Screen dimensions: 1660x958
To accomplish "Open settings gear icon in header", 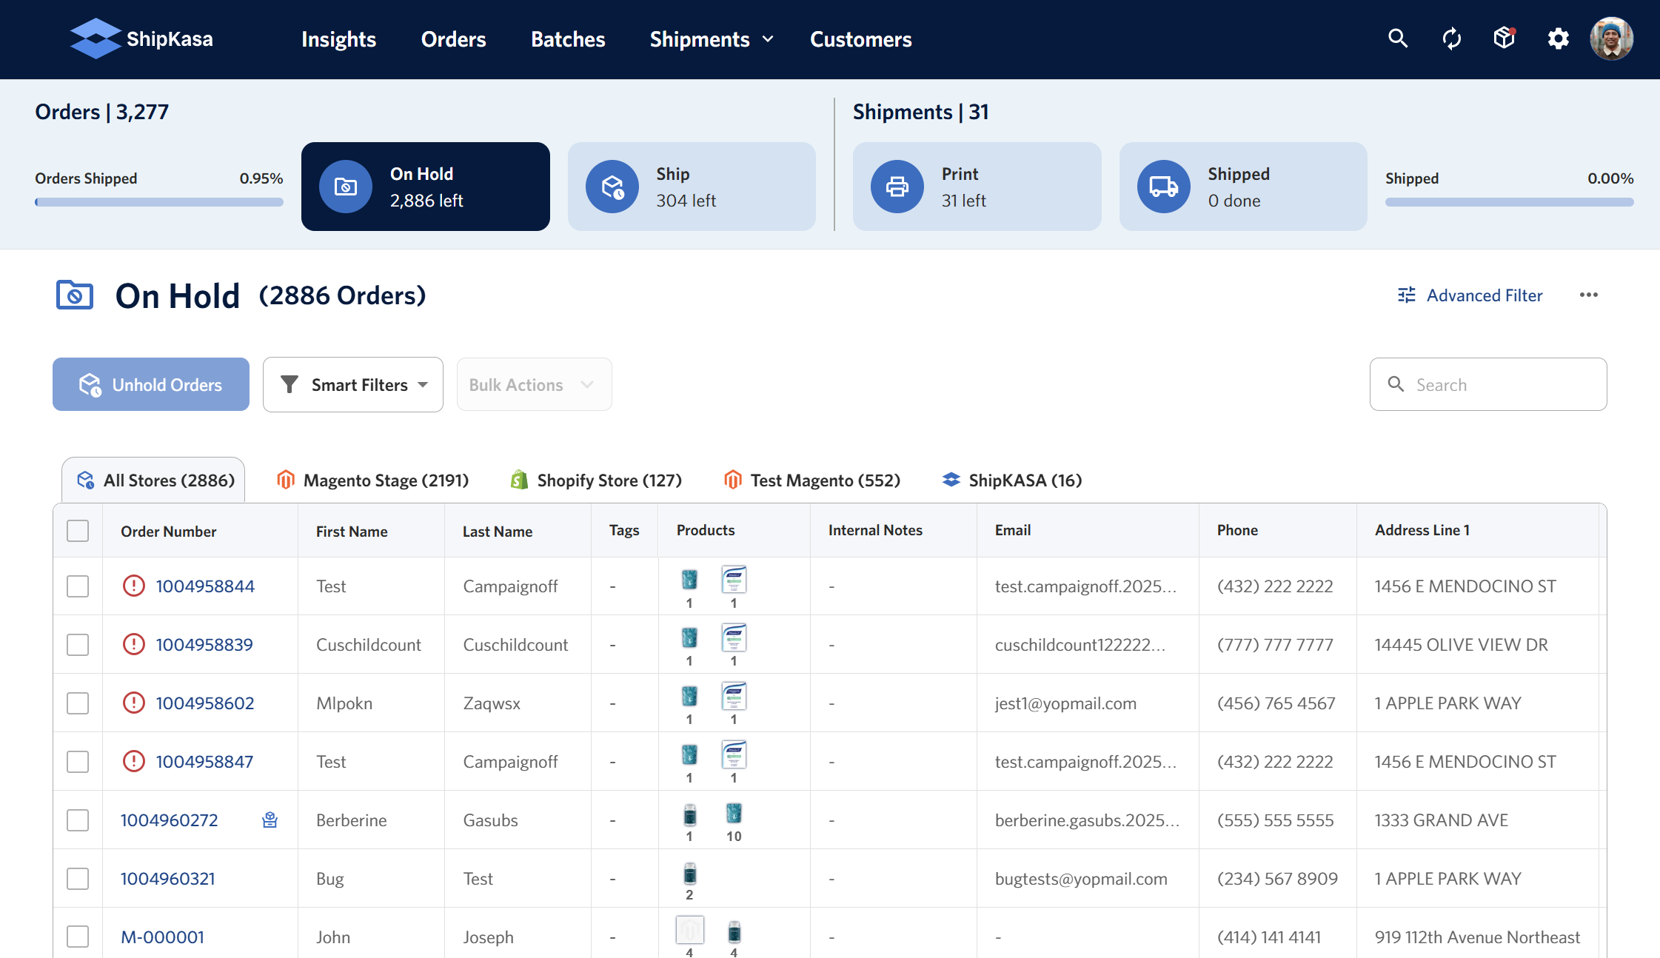I will (1558, 38).
